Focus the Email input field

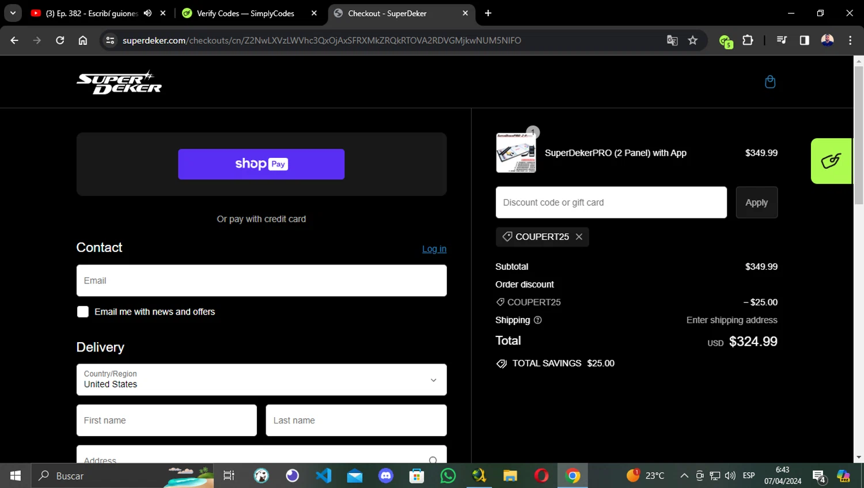pos(262,281)
